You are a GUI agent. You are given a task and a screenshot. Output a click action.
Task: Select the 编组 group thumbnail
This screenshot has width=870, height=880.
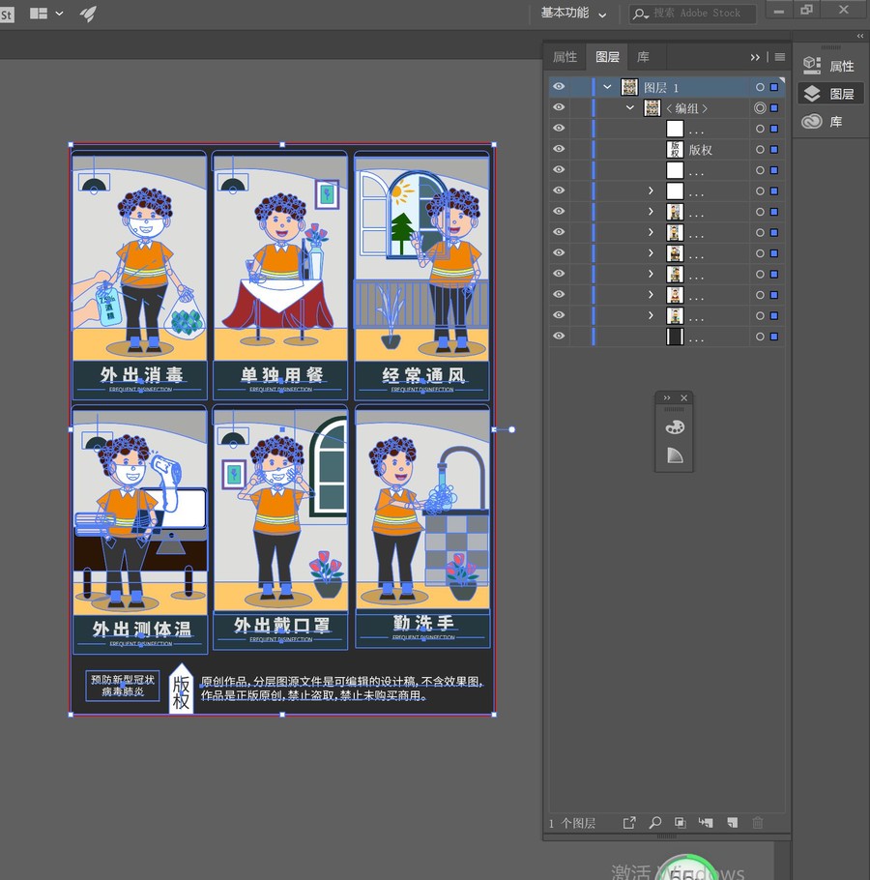click(x=652, y=107)
